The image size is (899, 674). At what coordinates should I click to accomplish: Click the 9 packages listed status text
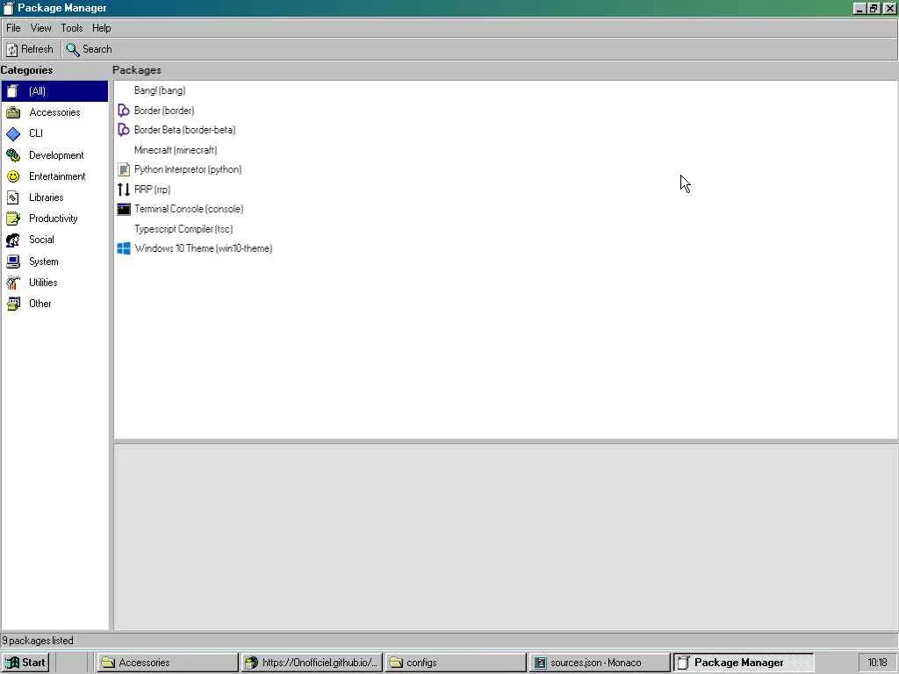38,641
